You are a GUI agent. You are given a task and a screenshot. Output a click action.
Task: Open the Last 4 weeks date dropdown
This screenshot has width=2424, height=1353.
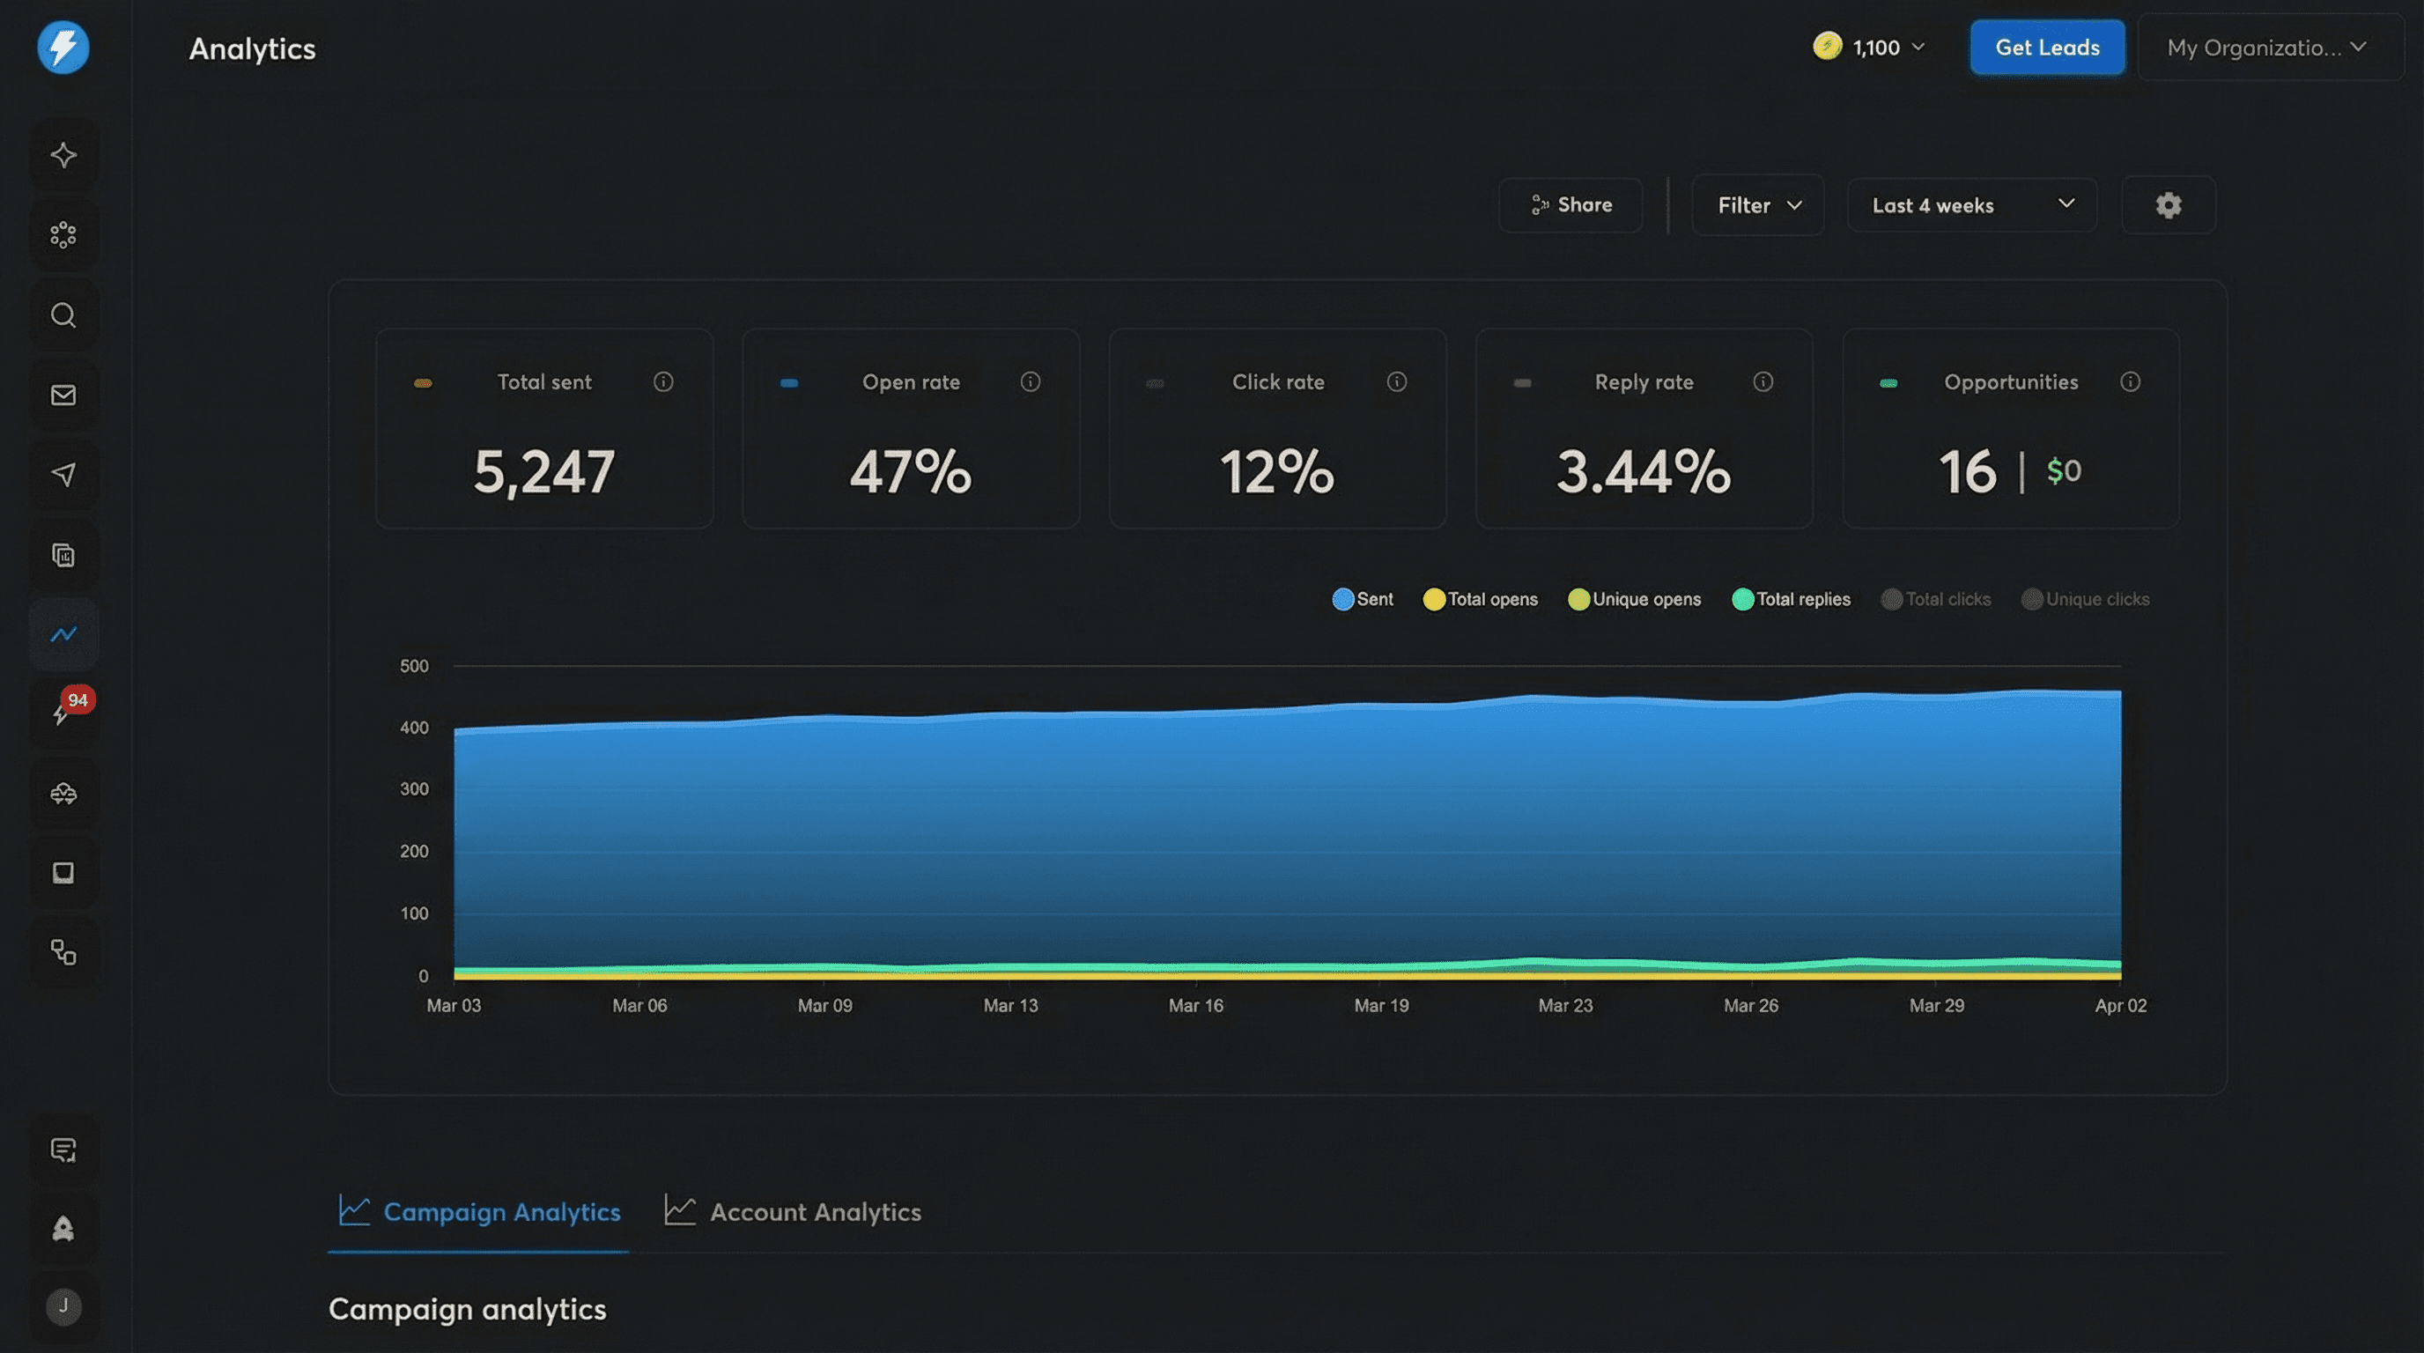point(1971,205)
